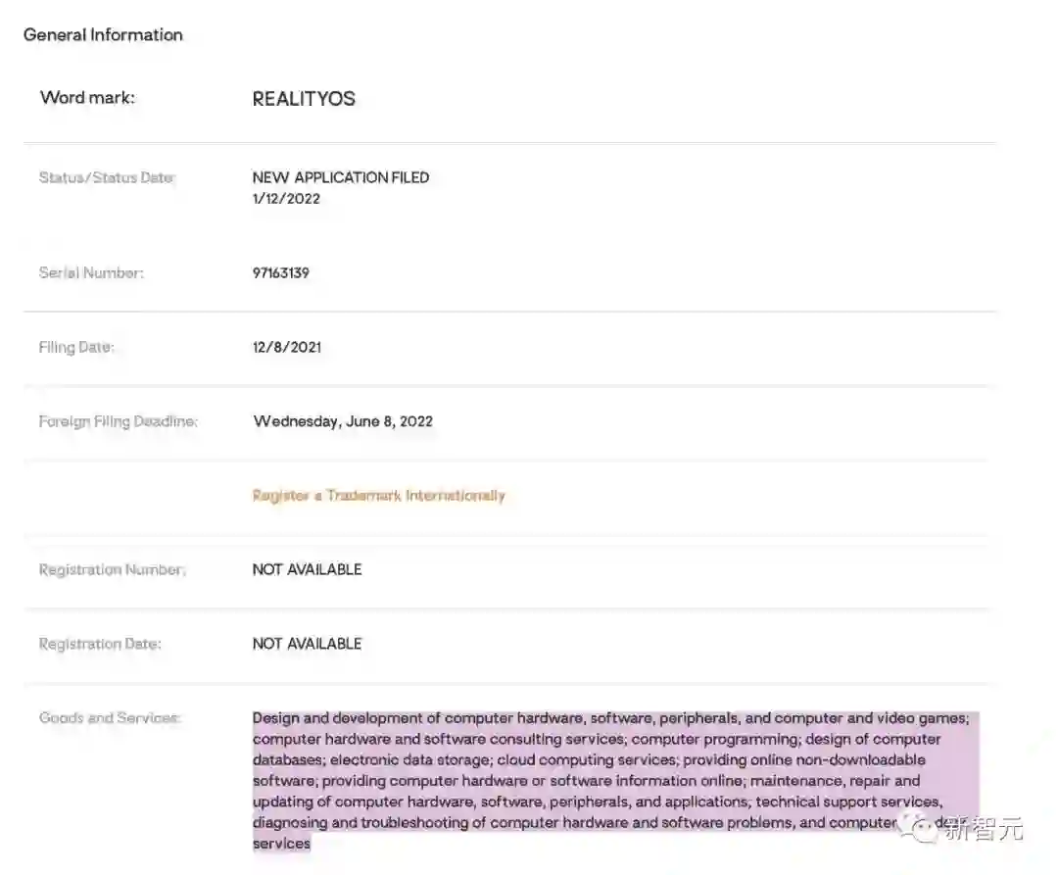Viewport: 1058px width, 875px height.
Task: Click the General Information heading
Action: coord(103,34)
